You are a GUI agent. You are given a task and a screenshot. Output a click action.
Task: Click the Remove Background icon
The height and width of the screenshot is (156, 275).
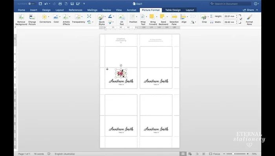21,17
